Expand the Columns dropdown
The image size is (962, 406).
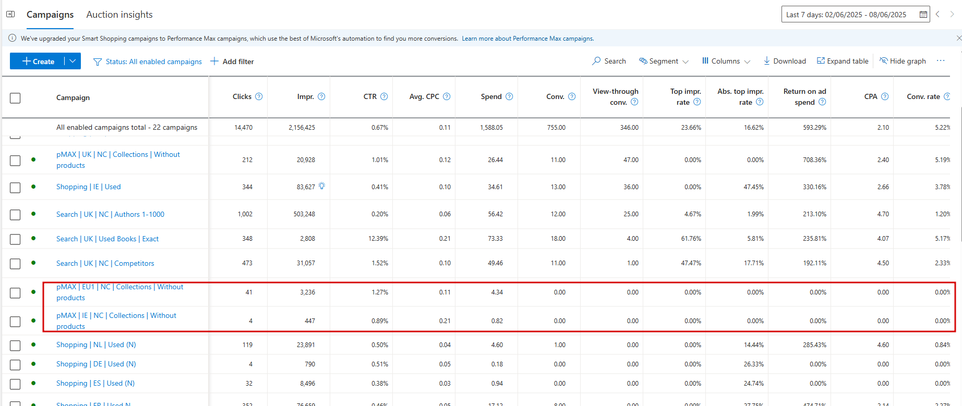tap(726, 61)
